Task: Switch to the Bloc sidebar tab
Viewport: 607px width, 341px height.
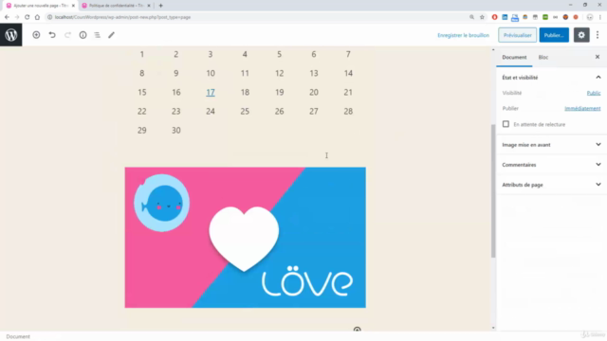Action: pyautogui.click(x=543, y=57)
